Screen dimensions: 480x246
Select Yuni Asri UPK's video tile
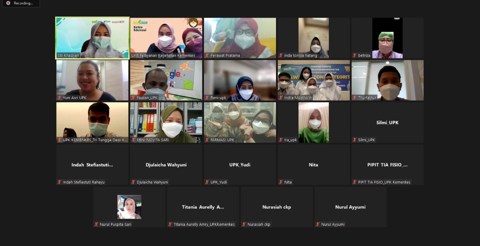[92, 80]
